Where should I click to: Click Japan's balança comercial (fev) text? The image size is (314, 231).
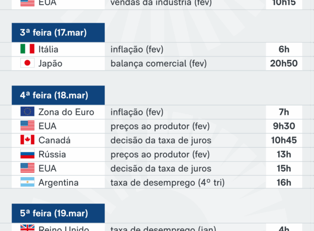[x=158, y=63]
